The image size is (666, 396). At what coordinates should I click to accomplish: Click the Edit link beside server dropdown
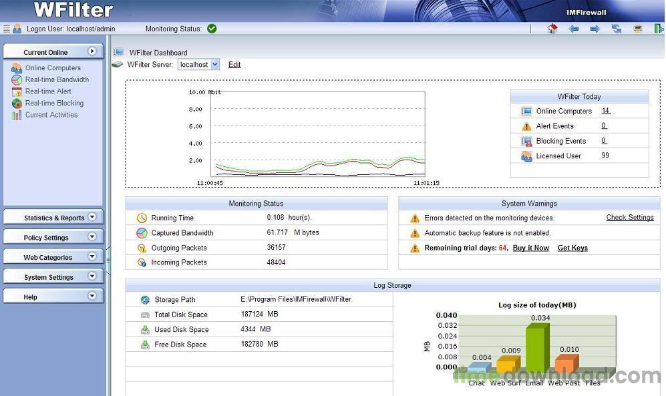coord(234,65)
